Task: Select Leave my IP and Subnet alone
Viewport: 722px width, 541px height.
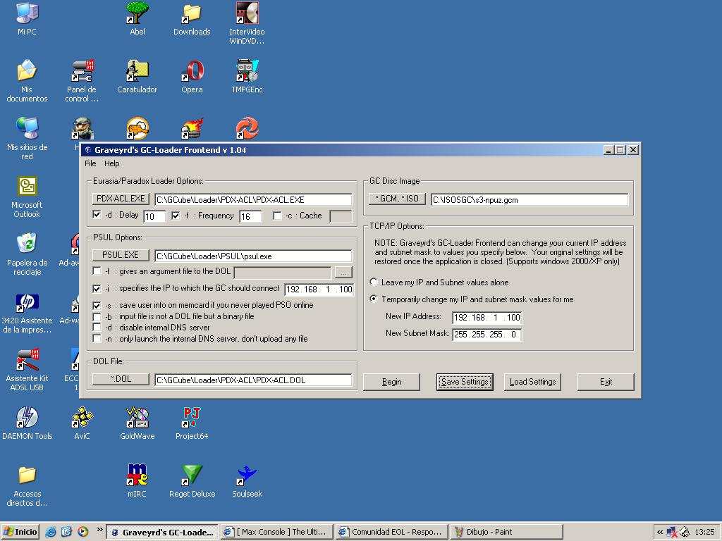Action: [x=374, y=282]
